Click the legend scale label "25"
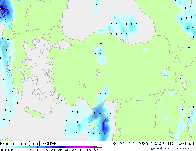The image size is (196, 151). [60, 150]
